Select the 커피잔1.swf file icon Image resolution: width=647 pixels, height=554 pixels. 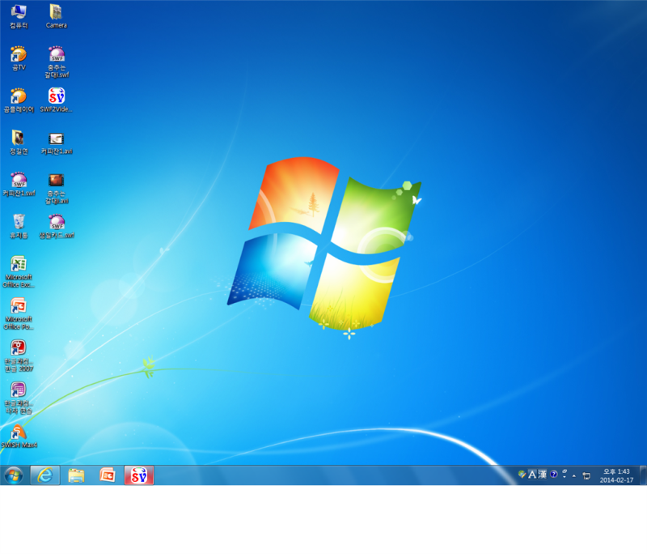coord(19,185)
